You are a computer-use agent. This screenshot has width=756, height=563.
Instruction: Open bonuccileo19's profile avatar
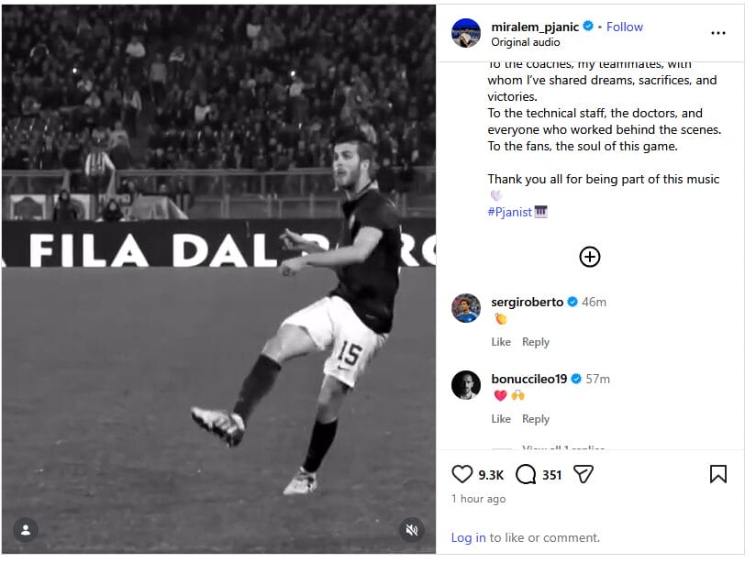point(466,385)
